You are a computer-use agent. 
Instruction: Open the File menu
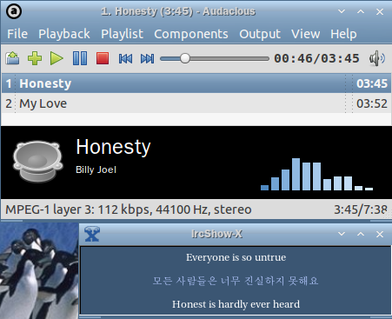click(x=17, y=34)
